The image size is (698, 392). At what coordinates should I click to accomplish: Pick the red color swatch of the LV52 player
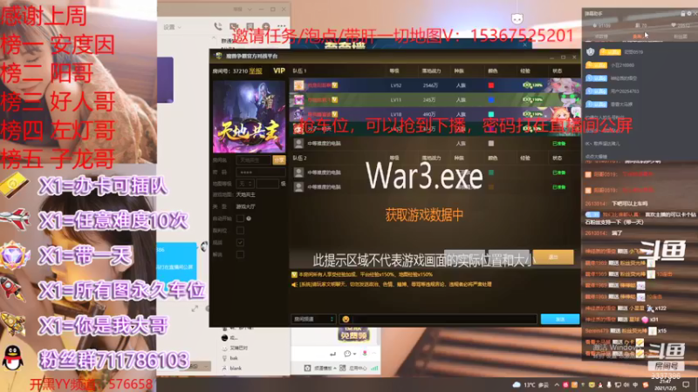pyautogui.click(x=491, y=85)
